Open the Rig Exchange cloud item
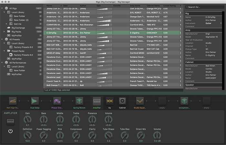This screenshot has width=226, height=145. [x=18, y=28]
